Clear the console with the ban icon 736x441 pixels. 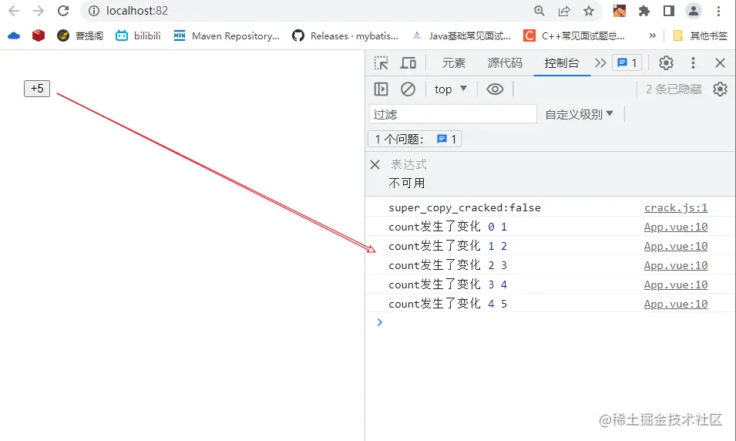pos(408,89)
